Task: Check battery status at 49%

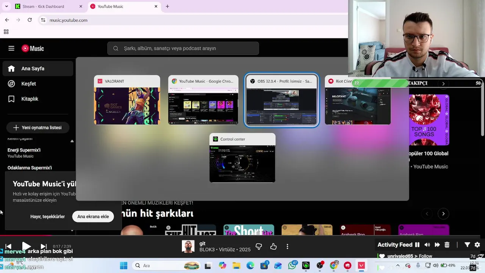Action: (449, 265)
